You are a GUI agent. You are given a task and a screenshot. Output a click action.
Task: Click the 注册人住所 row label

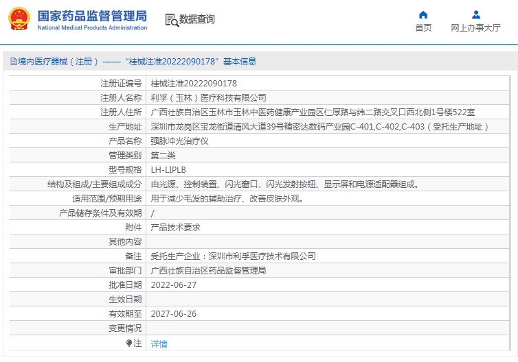pos(121,112)
